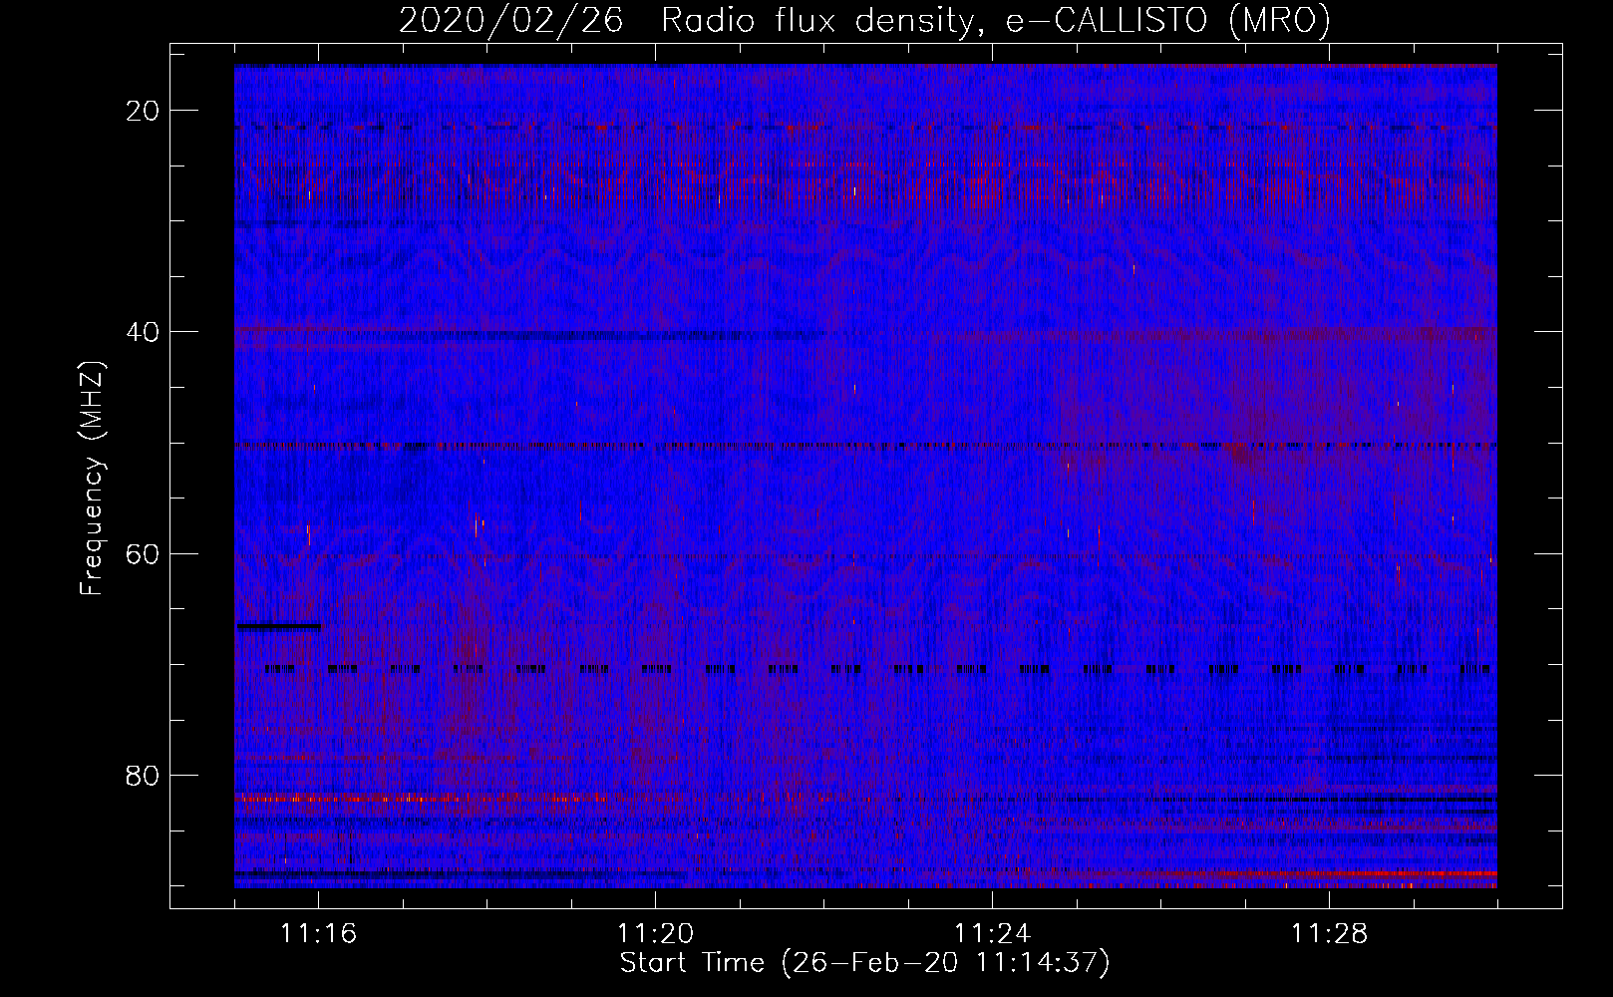Select the '11:20' time axis label

point(655,934)
